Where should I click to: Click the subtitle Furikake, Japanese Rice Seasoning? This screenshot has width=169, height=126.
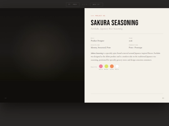tap(107, 29)
